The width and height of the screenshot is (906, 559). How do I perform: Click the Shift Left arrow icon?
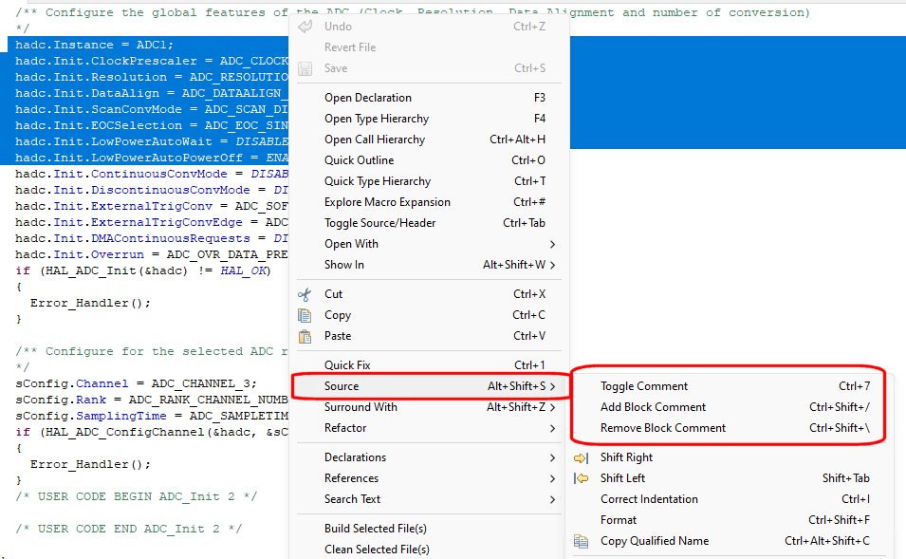point(581,478)
